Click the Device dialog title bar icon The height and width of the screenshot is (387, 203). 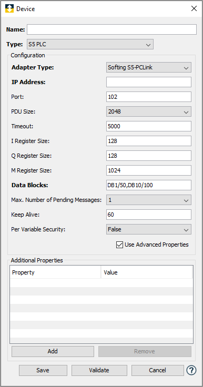pyautogui.click(x=9, y=8)
